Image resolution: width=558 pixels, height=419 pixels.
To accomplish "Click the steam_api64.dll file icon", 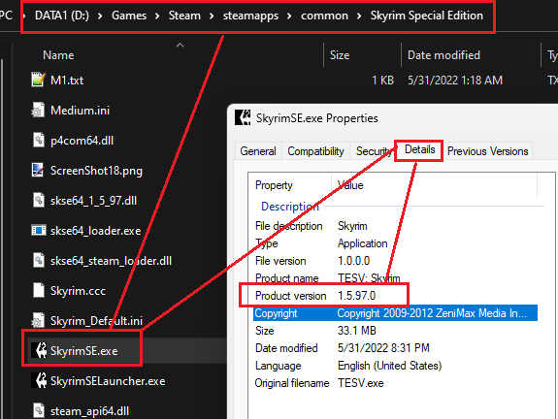I will point(38,411).
